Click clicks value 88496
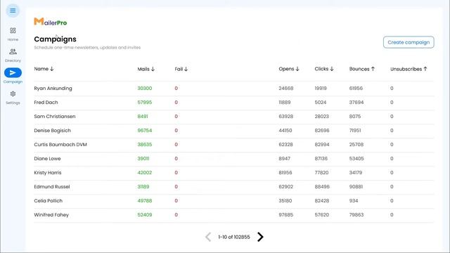 tap(322, 187)
